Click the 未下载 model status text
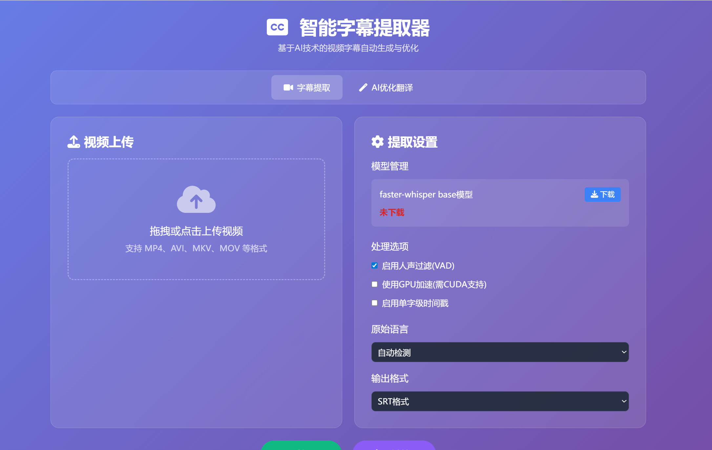712x450 pixels. tap(392, 213)
